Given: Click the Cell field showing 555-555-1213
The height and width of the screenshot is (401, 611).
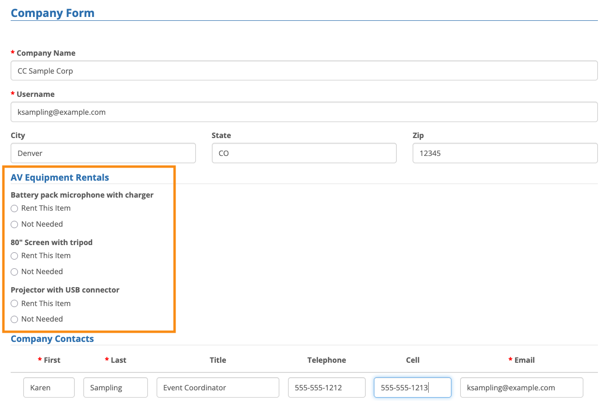Looking at the screenshot, I should pyautogui.click(x=412, y=387).
